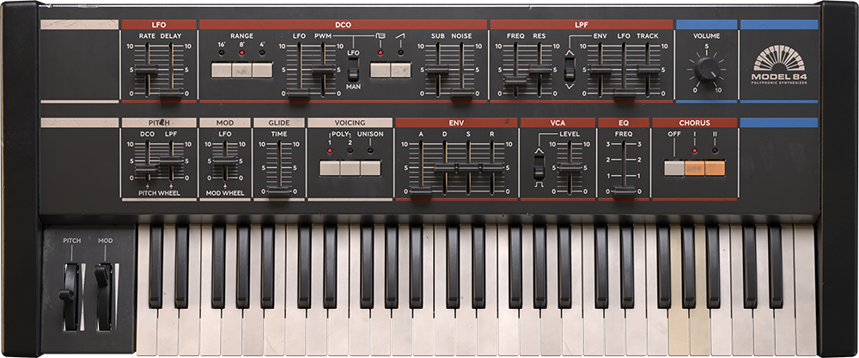Select the 4' range button
The height and width of the screenshot is (358, 859).
[x=262, y=70]
